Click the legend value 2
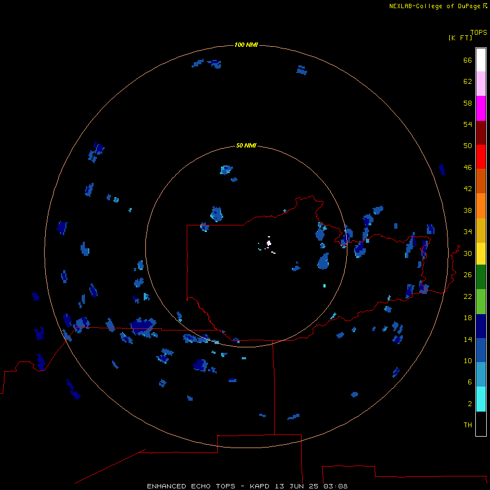 [470, 404]
